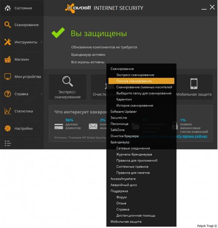Open Песочница from the menu

pos(120,124)
